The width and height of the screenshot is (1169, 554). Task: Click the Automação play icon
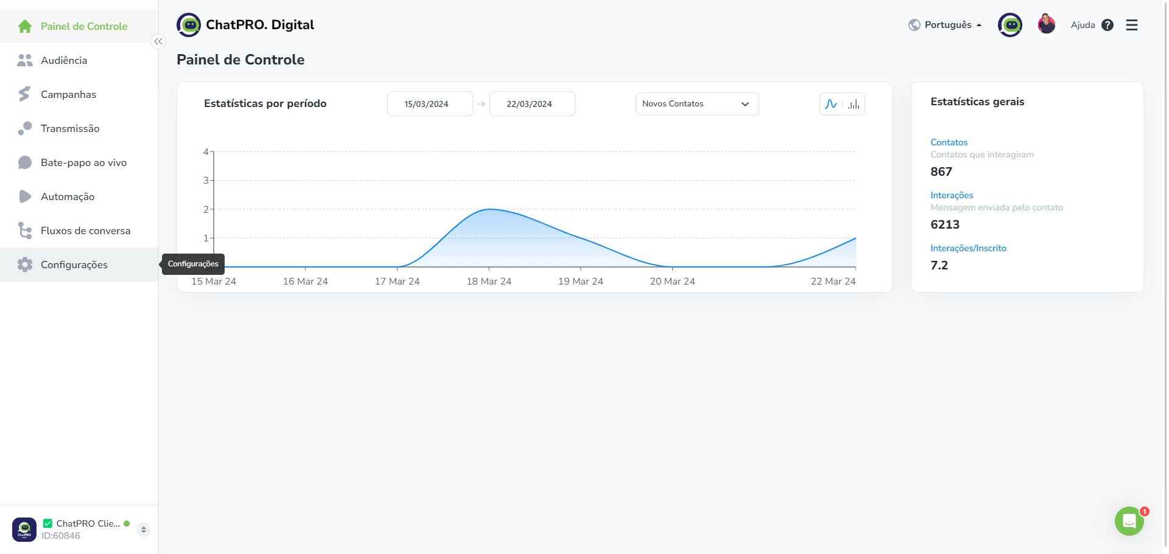[x=25, y=196]
